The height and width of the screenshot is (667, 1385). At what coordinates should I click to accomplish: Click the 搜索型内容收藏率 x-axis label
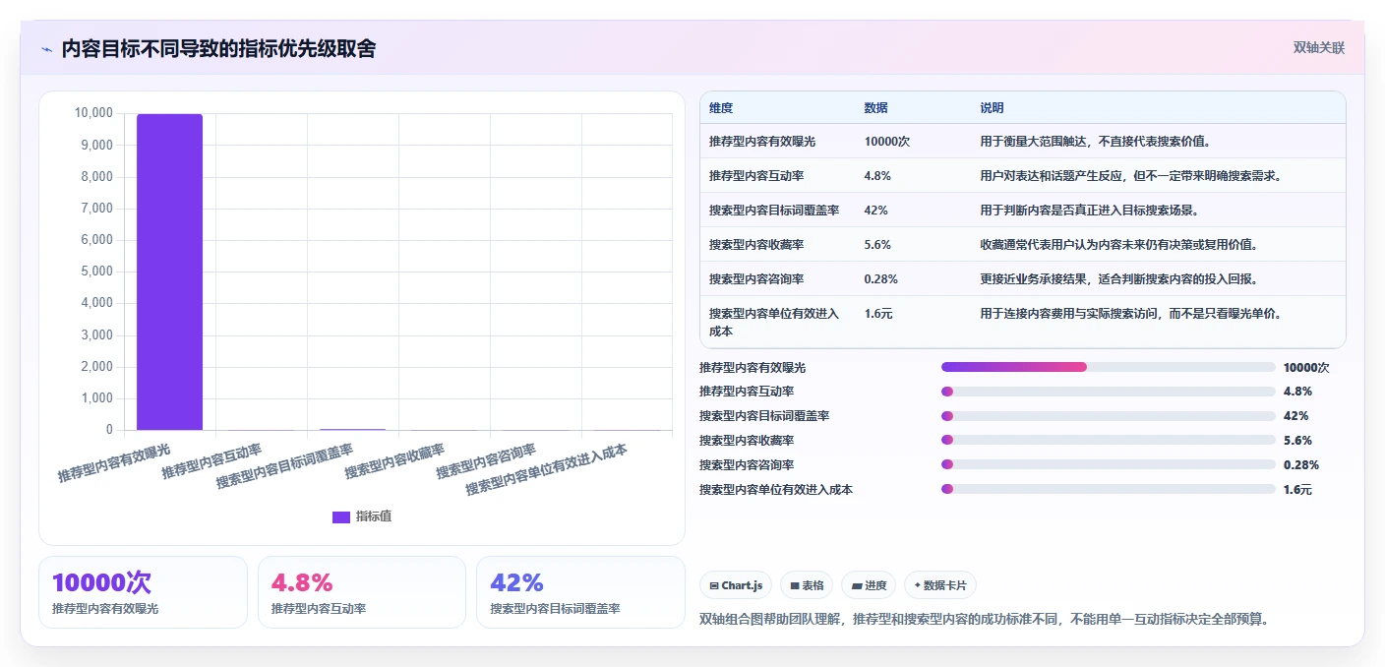[394, 461]
